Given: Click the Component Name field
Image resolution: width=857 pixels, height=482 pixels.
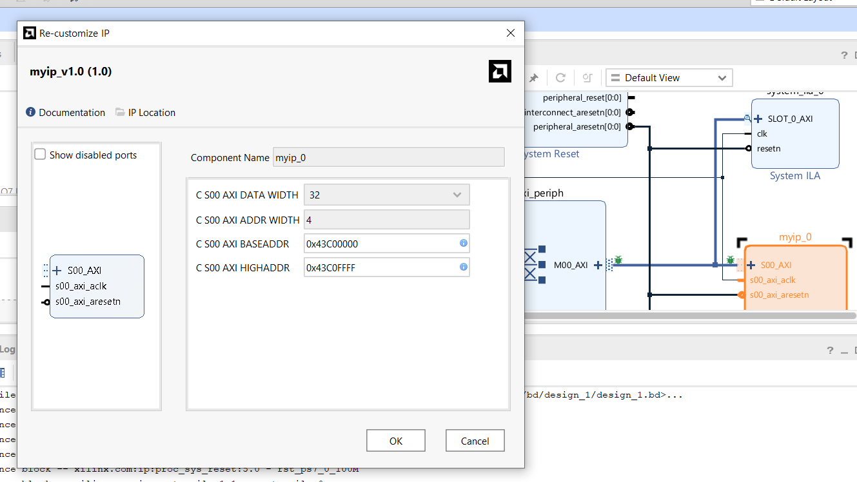Looking at the screenshot, I should (388, 157).
